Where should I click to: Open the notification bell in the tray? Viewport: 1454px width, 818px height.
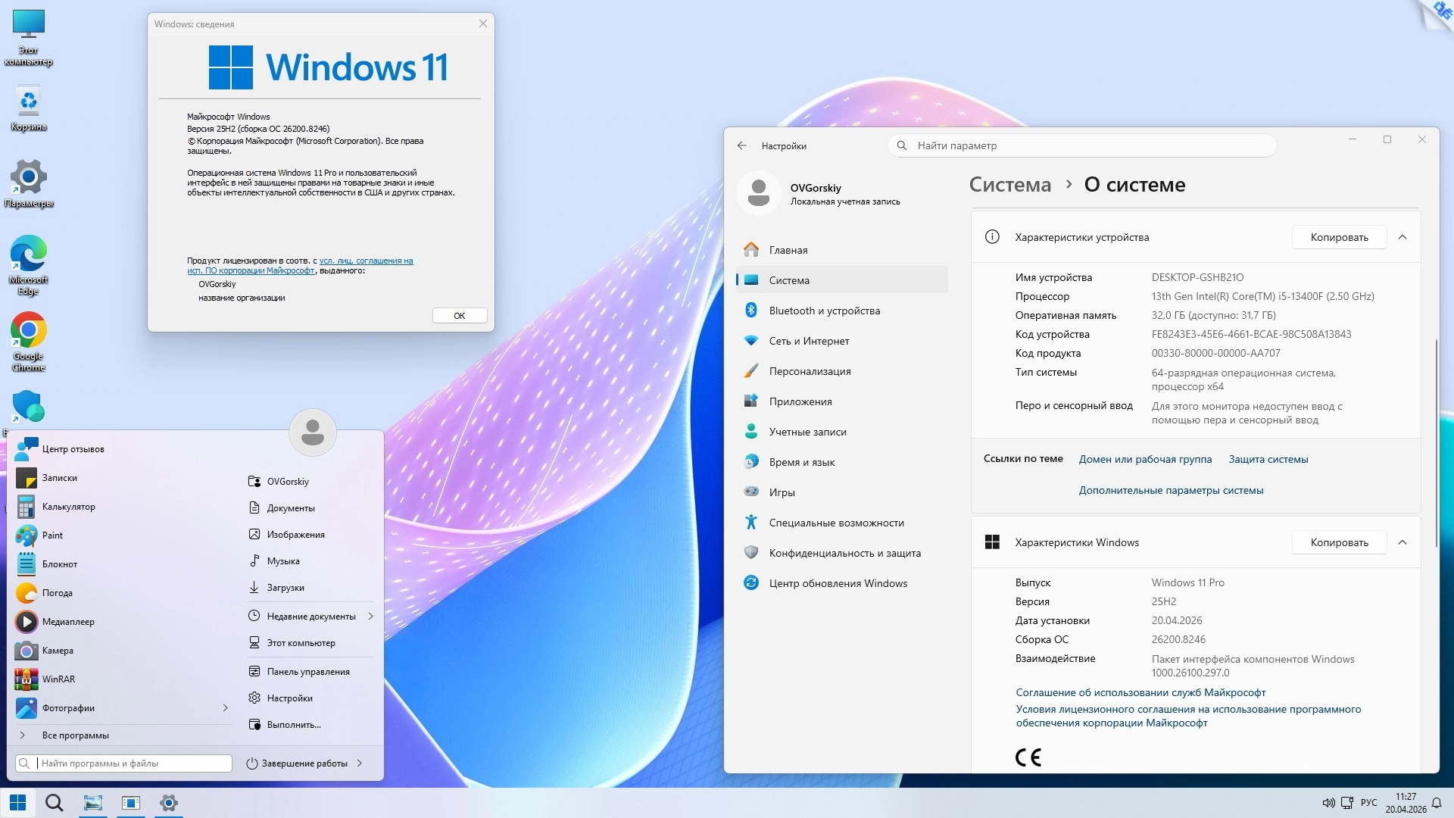point(1437,803)
